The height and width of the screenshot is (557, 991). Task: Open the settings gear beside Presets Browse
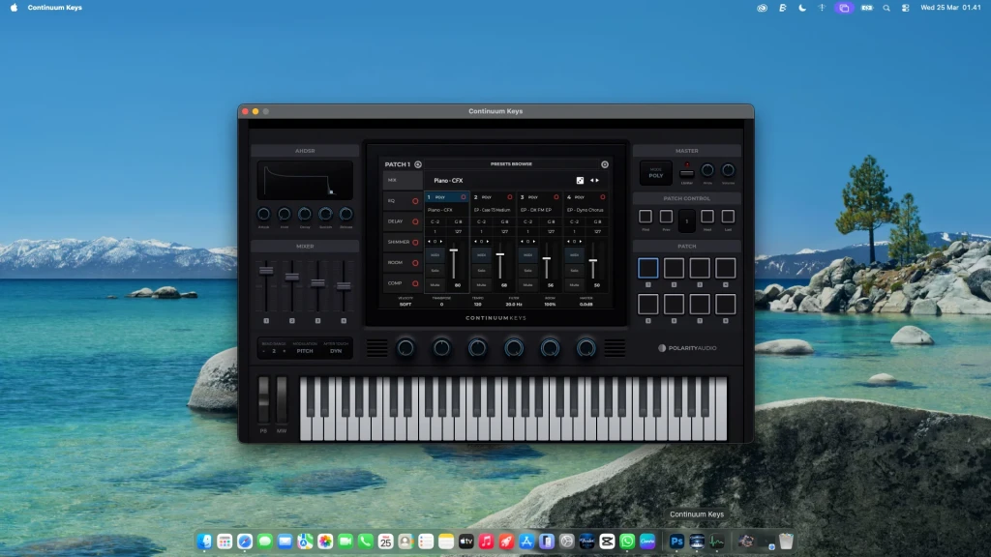[605, 164]
